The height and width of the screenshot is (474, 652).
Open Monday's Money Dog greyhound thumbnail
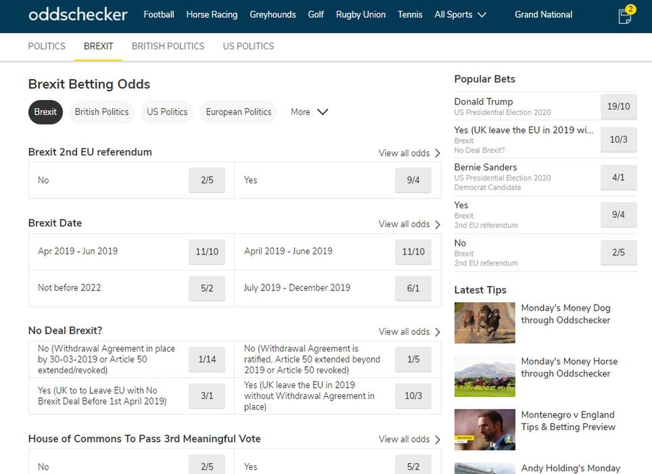484,323
